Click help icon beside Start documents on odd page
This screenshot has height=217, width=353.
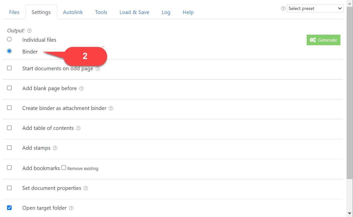coord(98,69)
